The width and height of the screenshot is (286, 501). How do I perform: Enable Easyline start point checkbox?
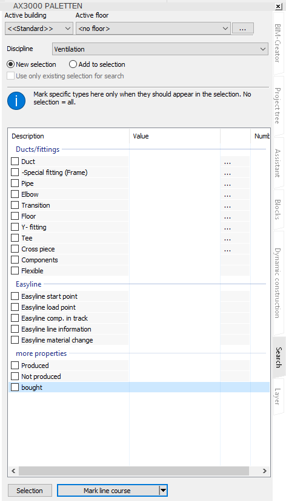[x=15, y=296]
